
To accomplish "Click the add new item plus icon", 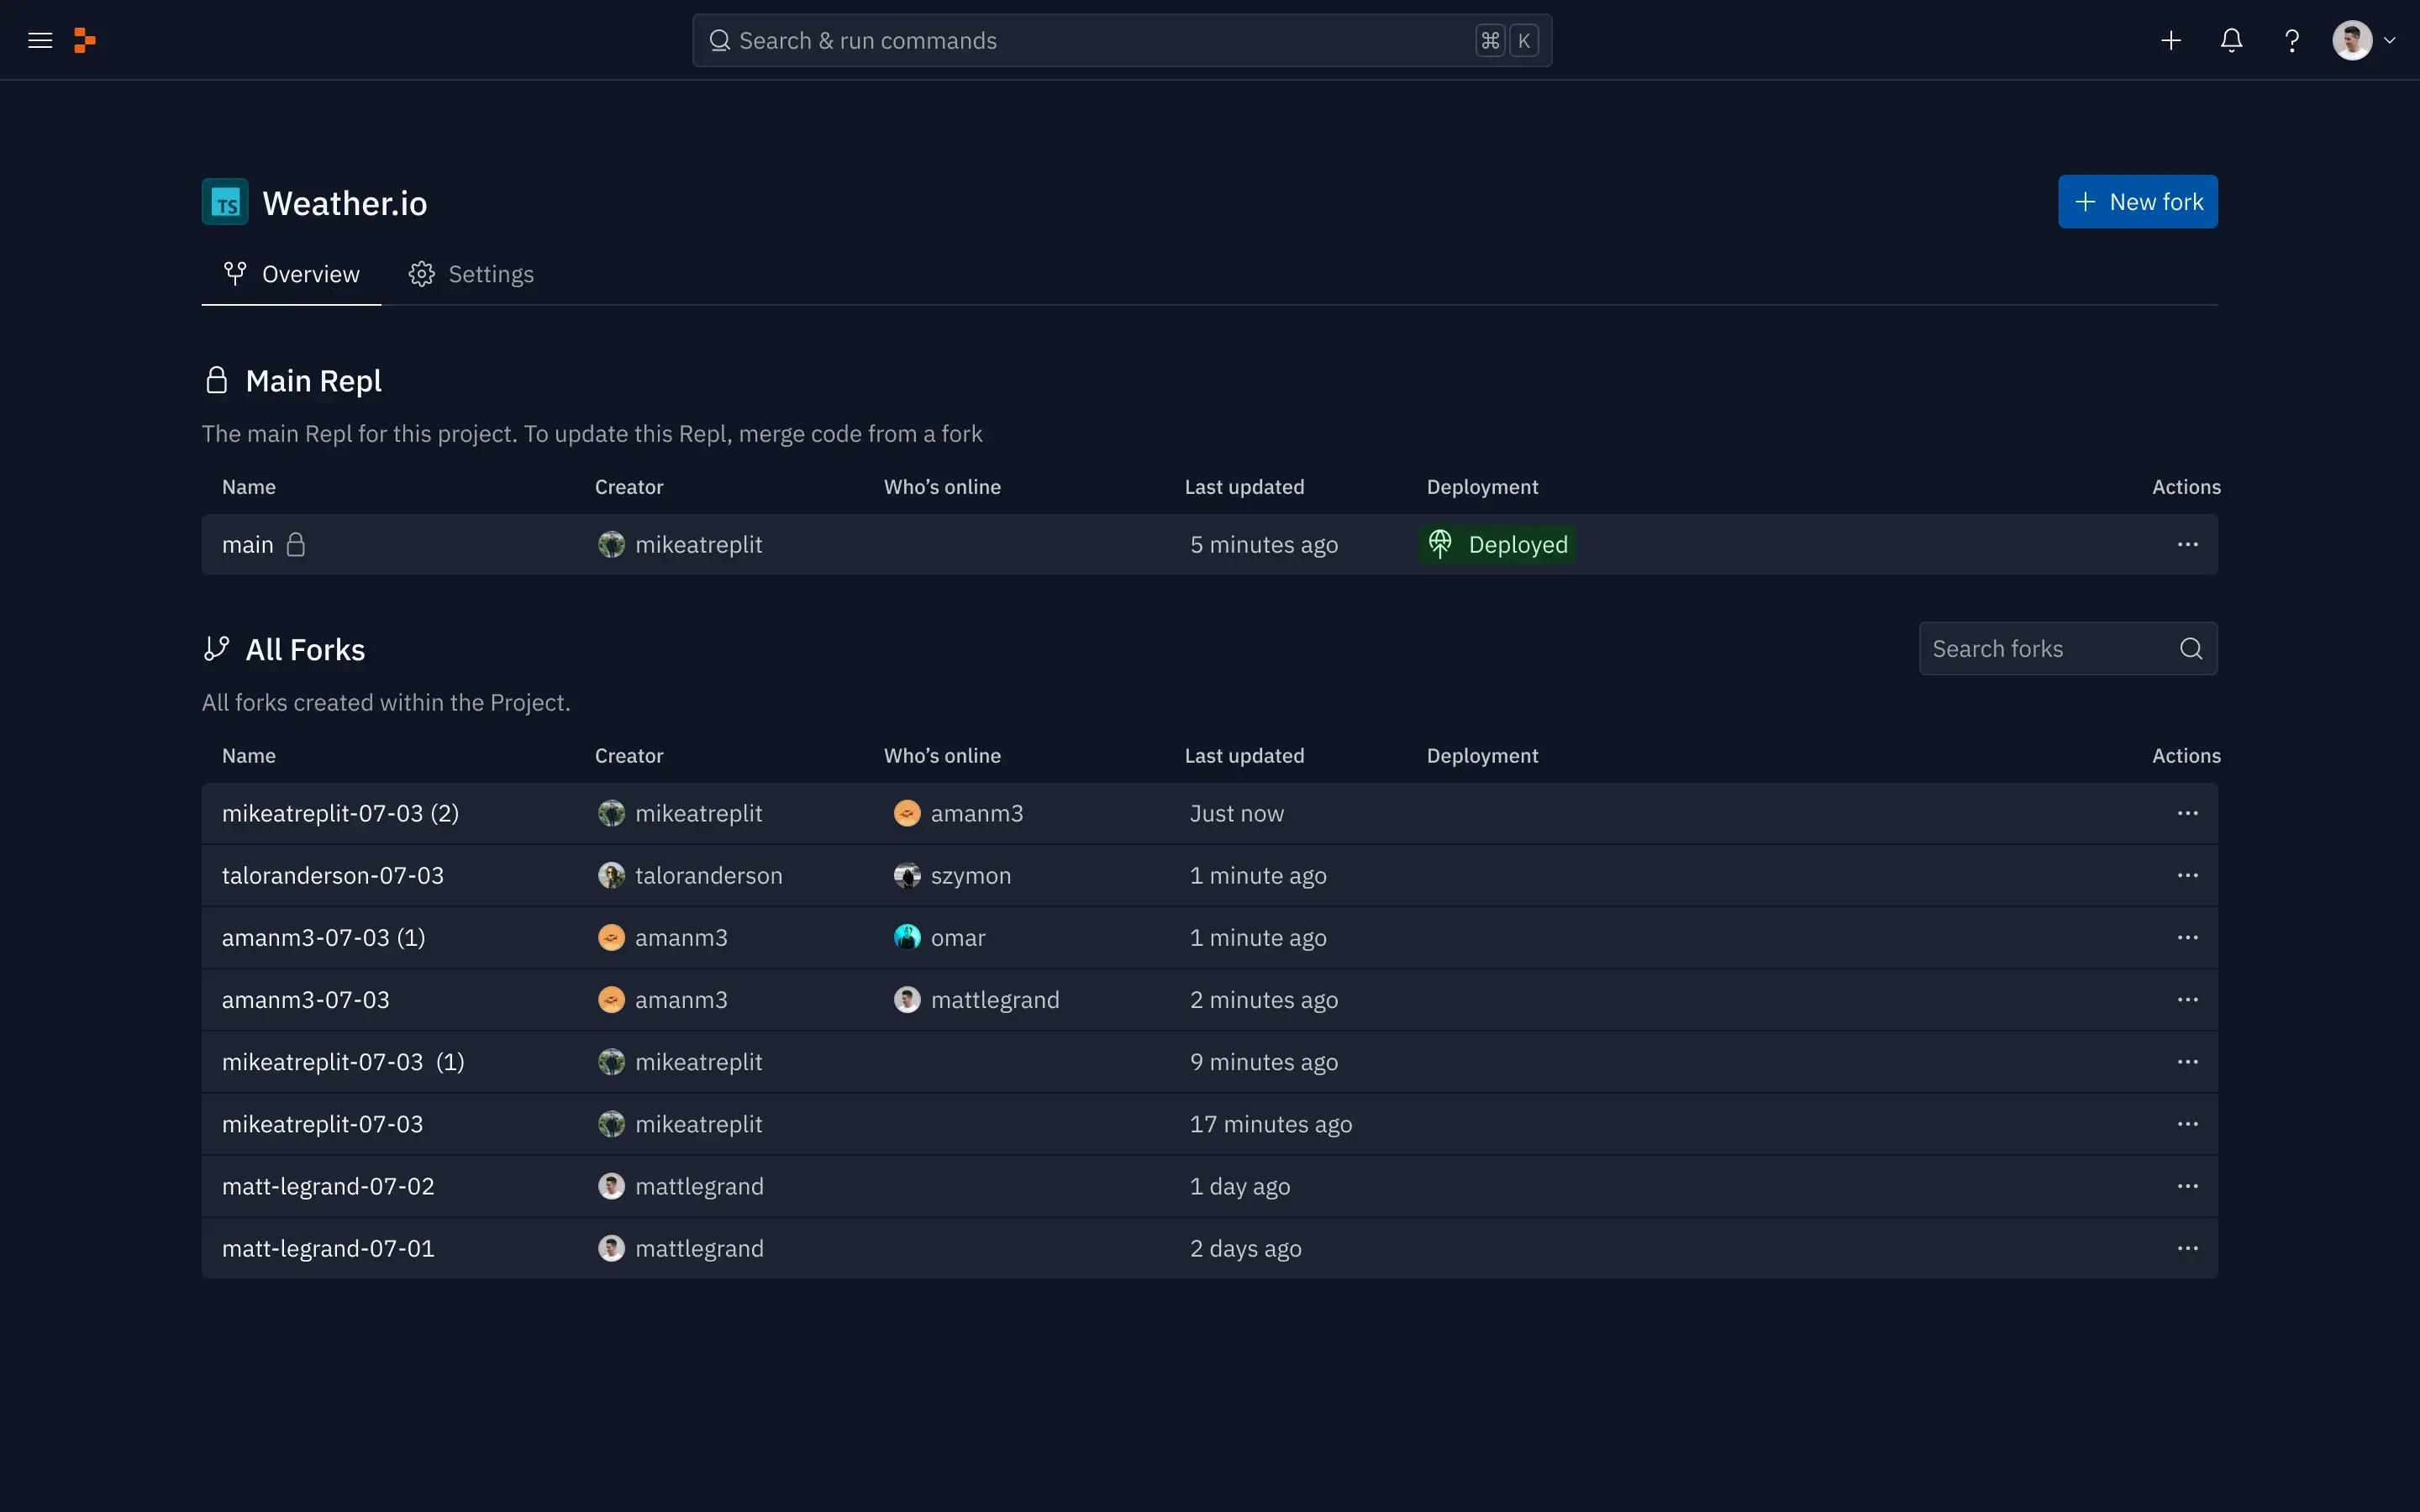I will click(x=2170, y=39).
